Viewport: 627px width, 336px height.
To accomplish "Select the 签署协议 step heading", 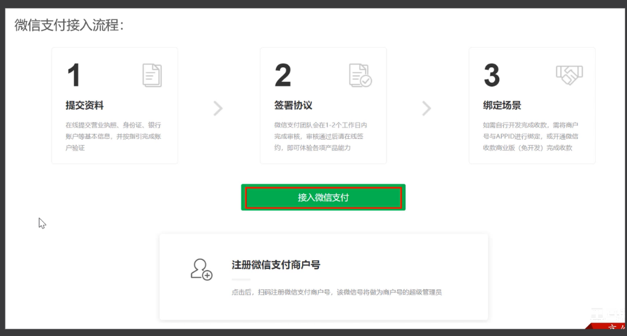I will tap(293, 105).
